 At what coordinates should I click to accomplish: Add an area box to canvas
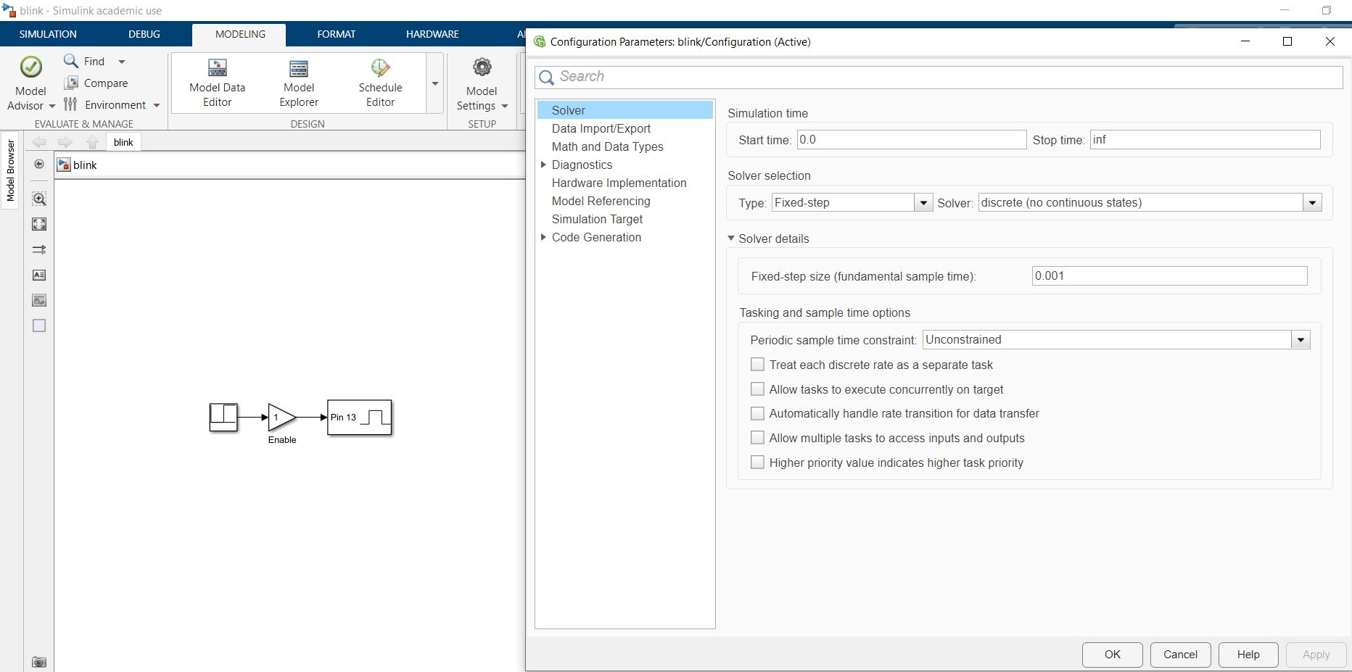pos(39,325)
